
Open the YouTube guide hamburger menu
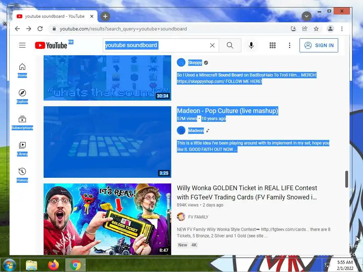tap(22, 45)
